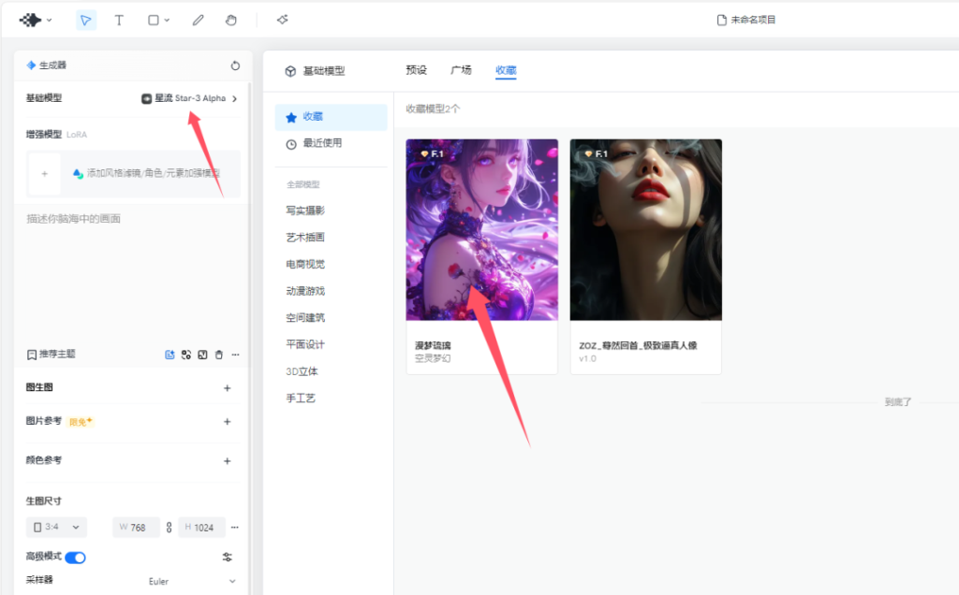959x595 pixels.
Task: Filter by 动漫游戏 category
Action: point(305,291)
